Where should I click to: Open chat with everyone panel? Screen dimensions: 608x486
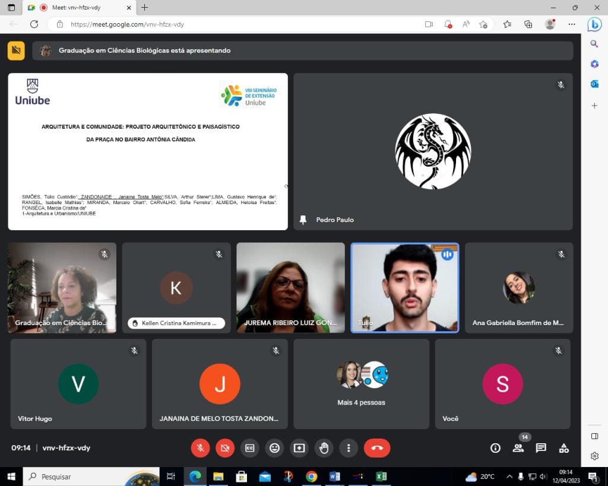[541, 449]
